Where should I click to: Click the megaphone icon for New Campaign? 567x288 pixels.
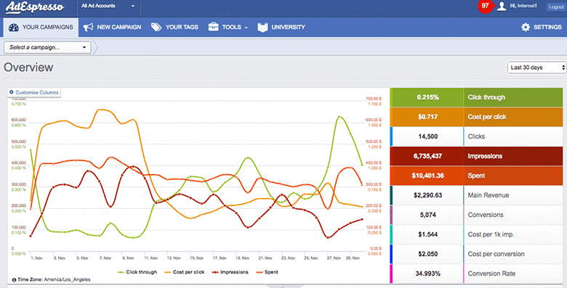(x=88, y=28)
